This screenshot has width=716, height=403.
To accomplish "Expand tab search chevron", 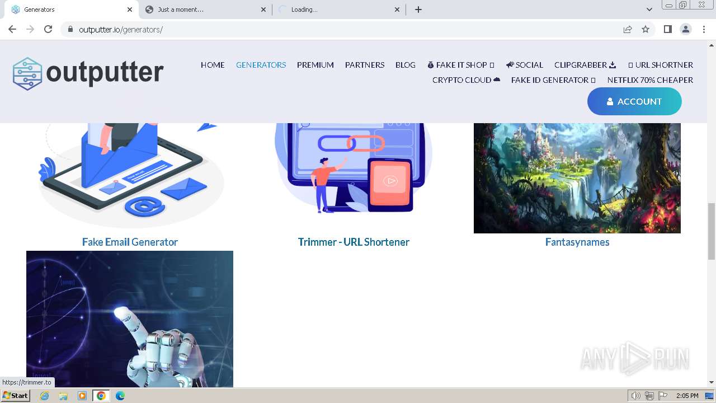I will (649, 10).
